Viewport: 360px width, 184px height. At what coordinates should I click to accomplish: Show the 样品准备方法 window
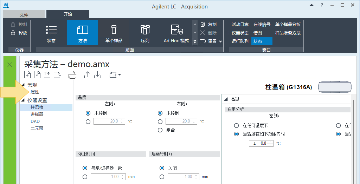click(288, 33)
